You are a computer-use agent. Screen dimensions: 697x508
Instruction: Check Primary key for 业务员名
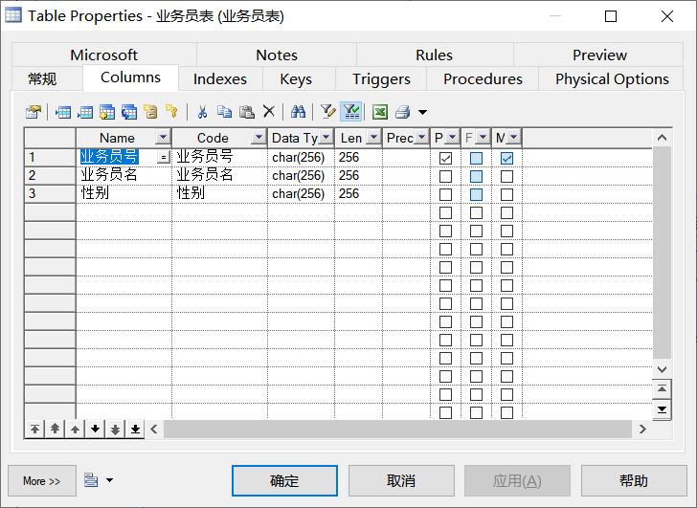pyautogui.click(x=445, y=176)
